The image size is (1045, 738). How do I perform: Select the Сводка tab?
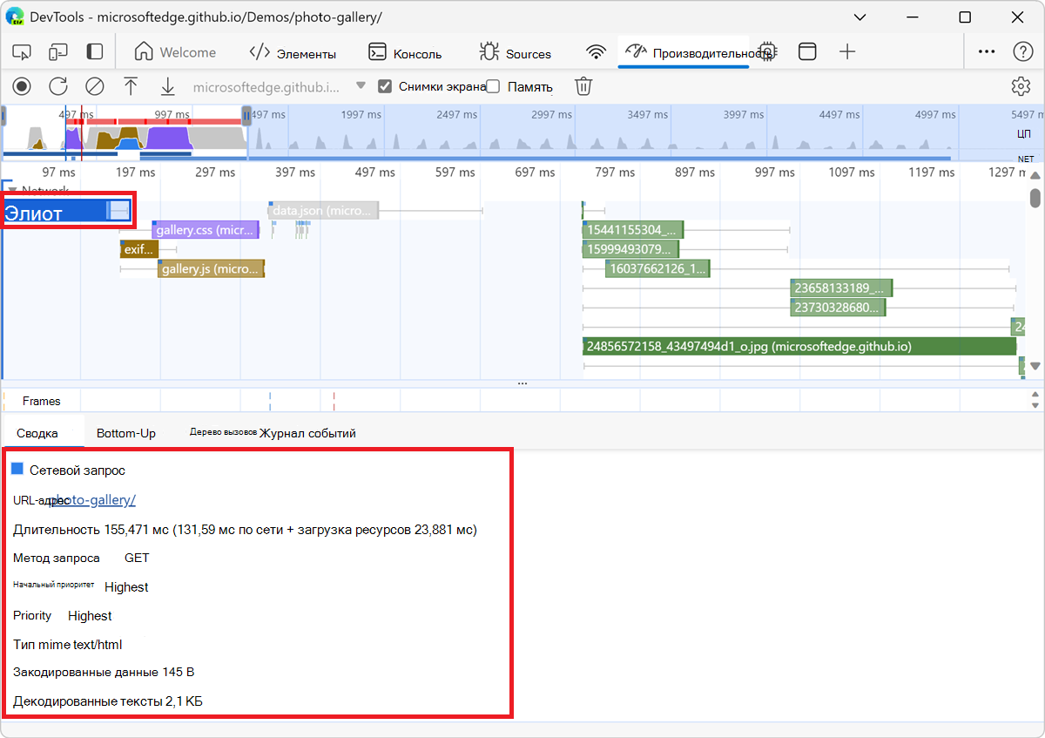tap(37, 433)
